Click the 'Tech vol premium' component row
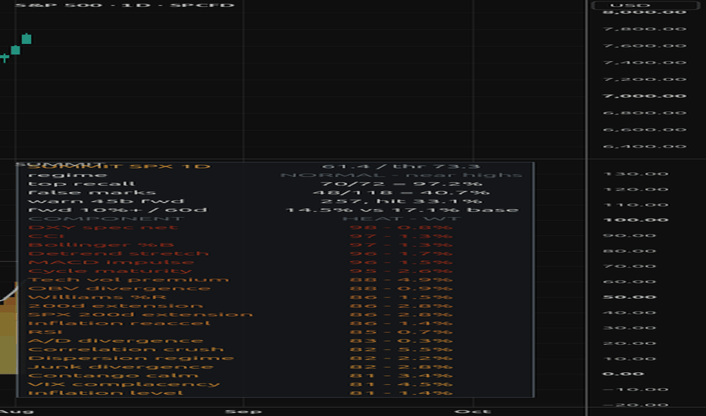706x416 pixels. pos(128,280)
